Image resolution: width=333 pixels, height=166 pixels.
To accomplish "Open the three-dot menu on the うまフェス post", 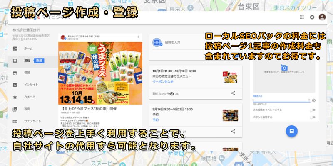I will (x=138, y=37).
